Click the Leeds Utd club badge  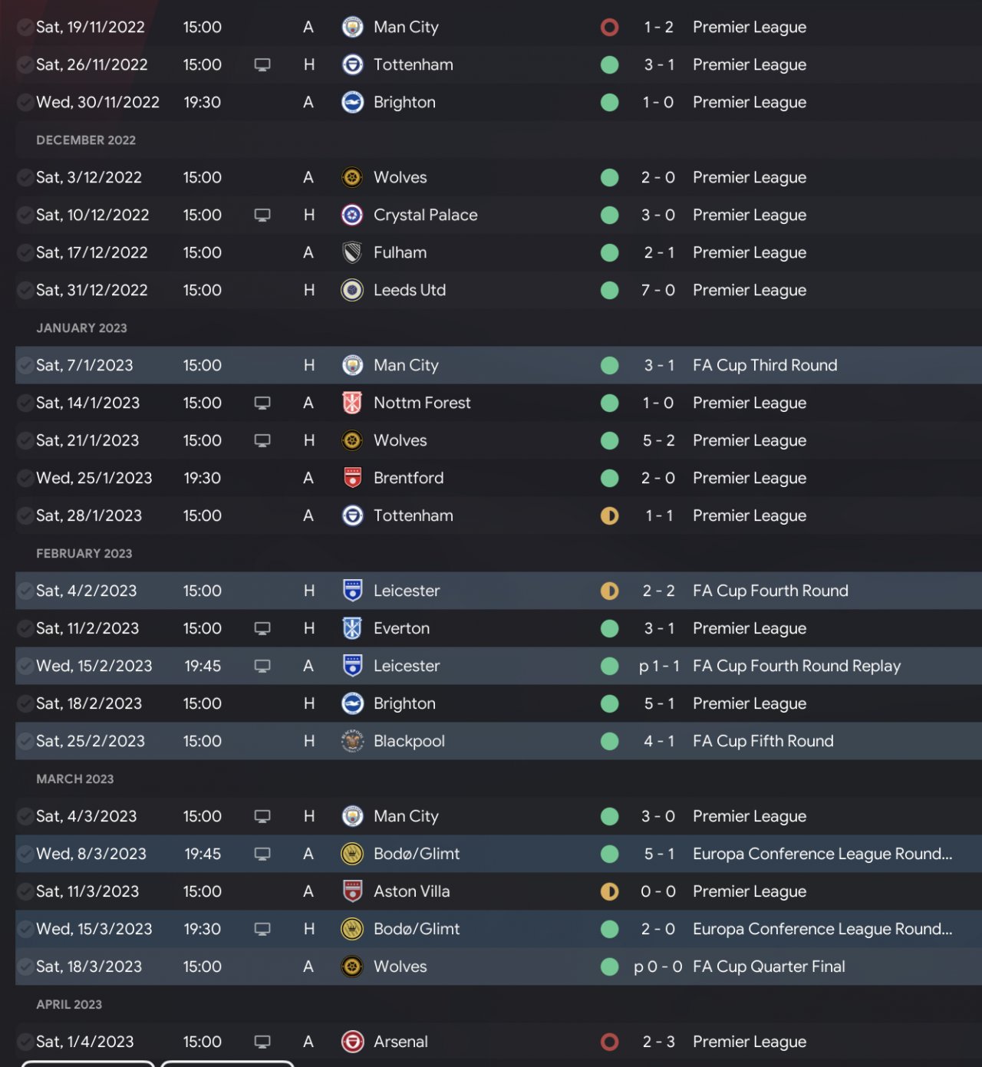[x=352, y=290]
